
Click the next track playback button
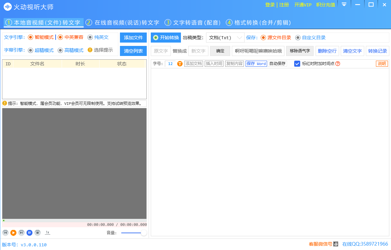[x=21, y=233]
